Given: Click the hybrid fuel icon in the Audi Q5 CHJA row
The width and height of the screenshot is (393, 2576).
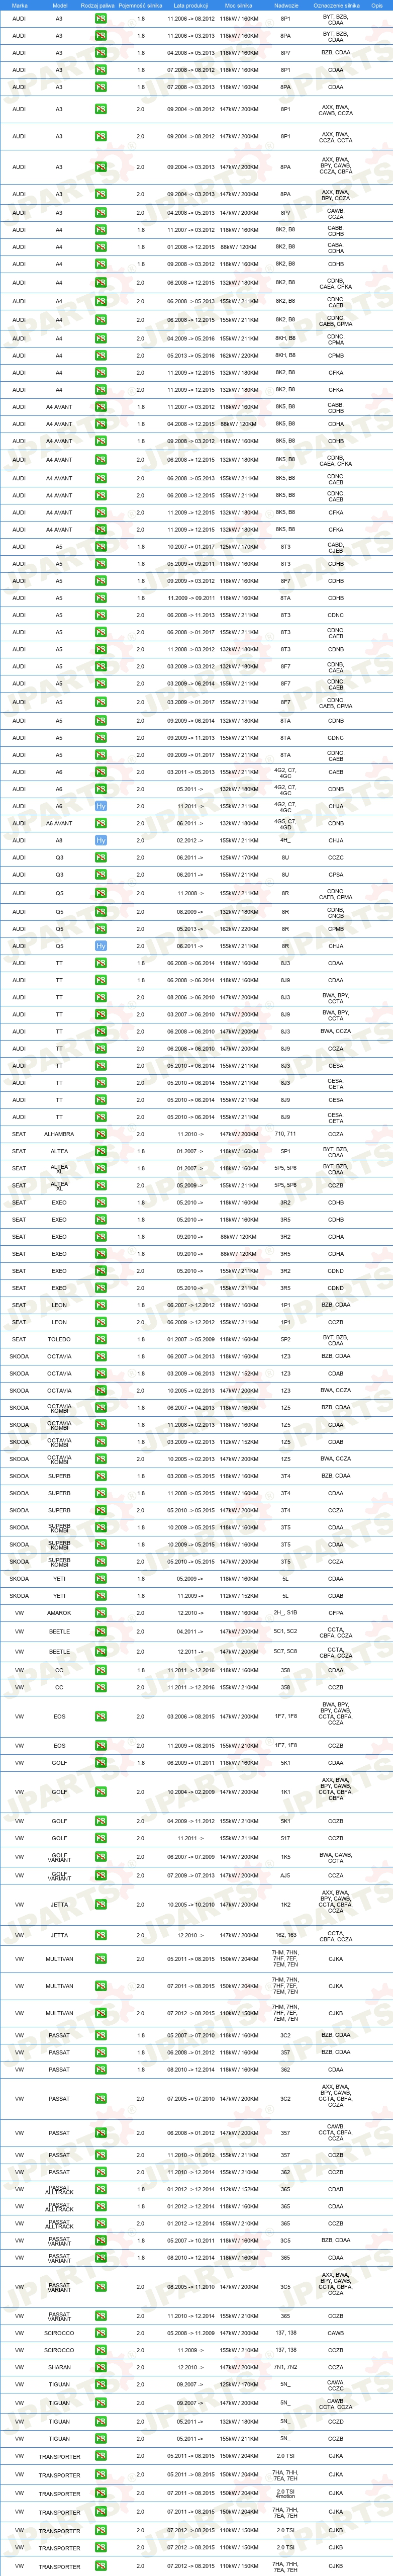Looking at the screenshot, I should click(101, 946).
